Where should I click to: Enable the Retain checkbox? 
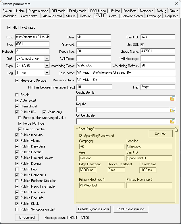click(17, 95)
